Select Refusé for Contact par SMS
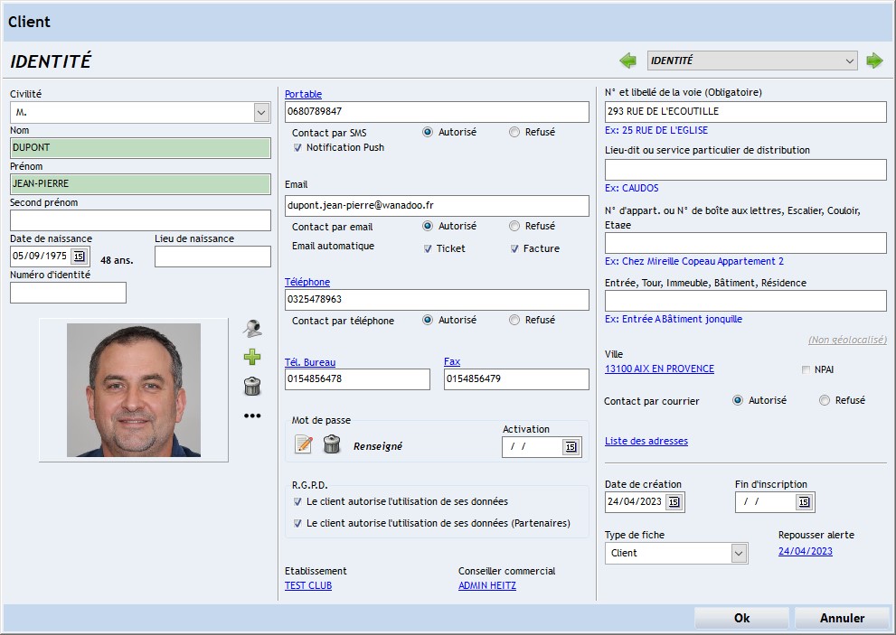 pos(514,132)
